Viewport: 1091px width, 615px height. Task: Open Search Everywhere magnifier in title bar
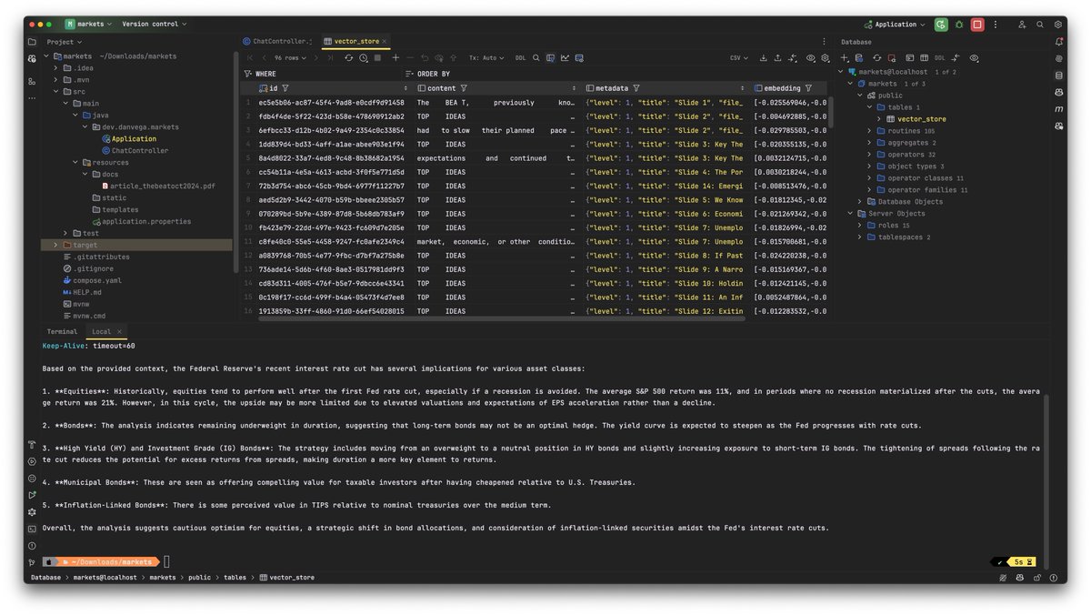[1041, 25]
